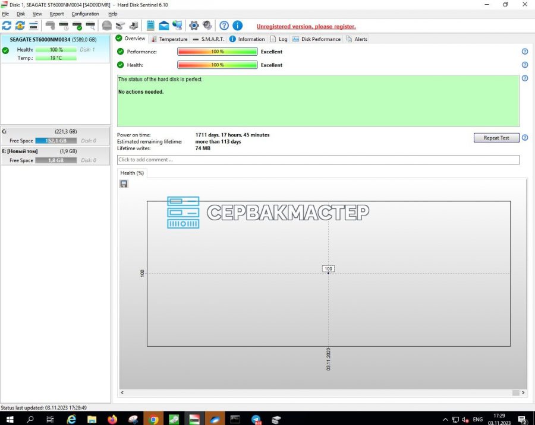The width and height of the screenshot is (535, 425).
Task: Open the File menu
Action: click(5, 14)
